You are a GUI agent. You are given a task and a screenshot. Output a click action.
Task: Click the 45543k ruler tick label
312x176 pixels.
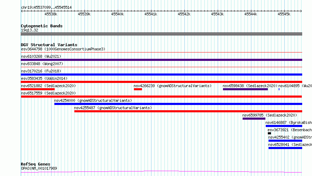tap(217, 14)
